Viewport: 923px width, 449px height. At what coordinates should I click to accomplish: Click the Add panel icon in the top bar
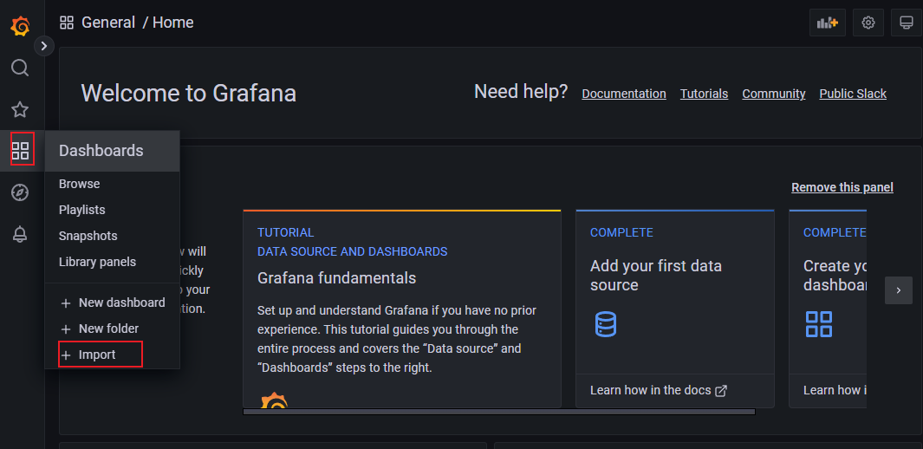pos(827,23)
